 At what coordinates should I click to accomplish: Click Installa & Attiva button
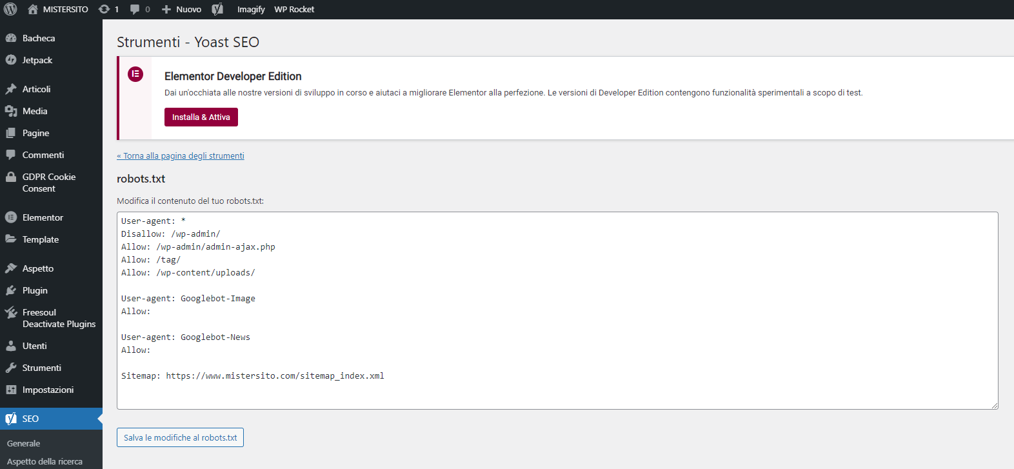[201, 117]
